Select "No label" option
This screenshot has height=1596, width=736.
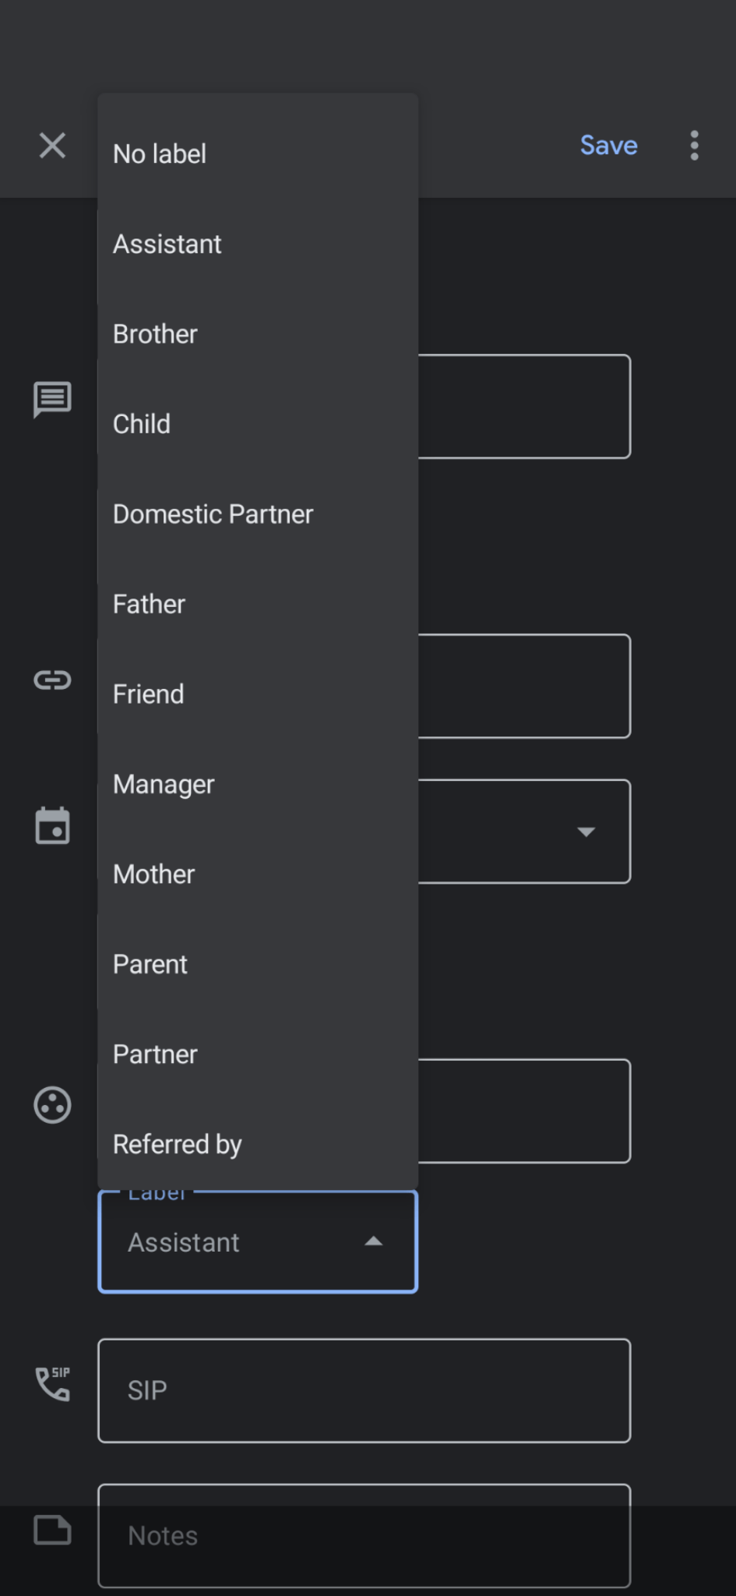(x=160, y=154)
